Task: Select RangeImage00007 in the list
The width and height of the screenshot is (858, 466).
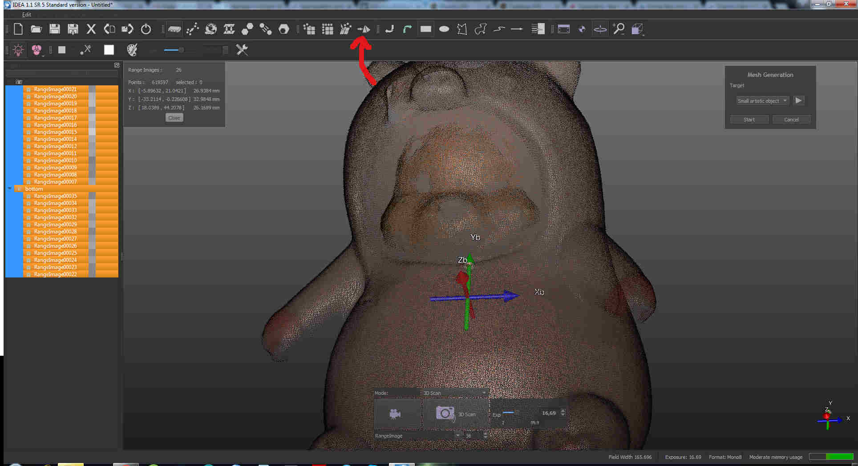Action: (x=55, y=182)
